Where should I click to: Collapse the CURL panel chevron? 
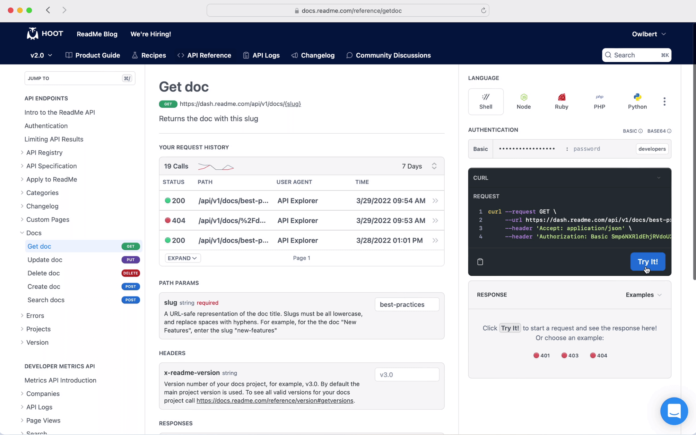click(x=659, y=178)
